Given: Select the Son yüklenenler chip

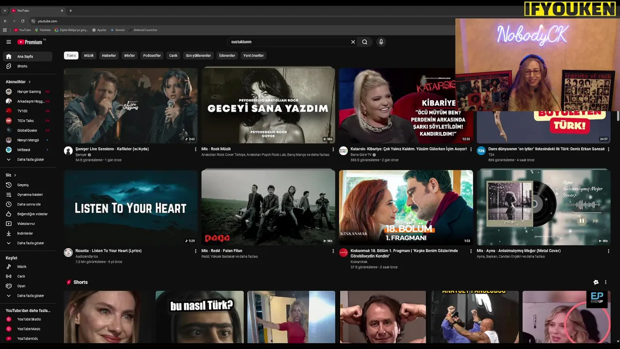Looking at the screenshot, I should [198, 55].
